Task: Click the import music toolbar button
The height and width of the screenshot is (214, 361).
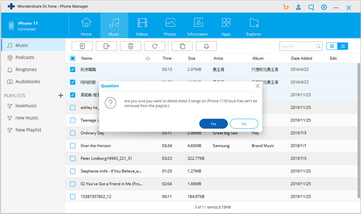Action: click(82, 46)
